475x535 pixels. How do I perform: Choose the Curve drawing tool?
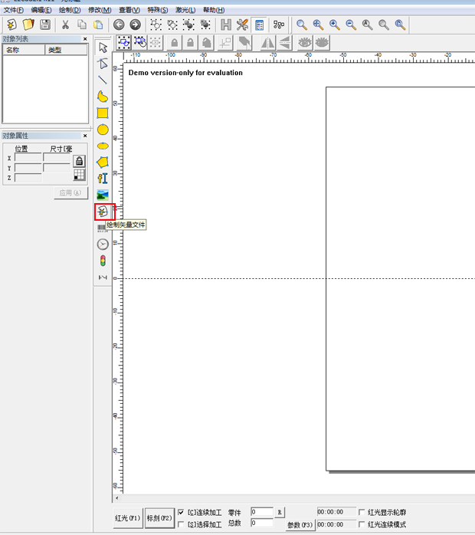tap(103, 97)
